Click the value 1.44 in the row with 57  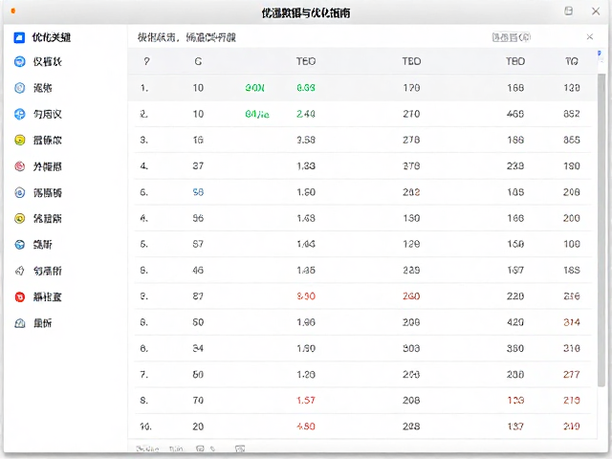point(306,244)
